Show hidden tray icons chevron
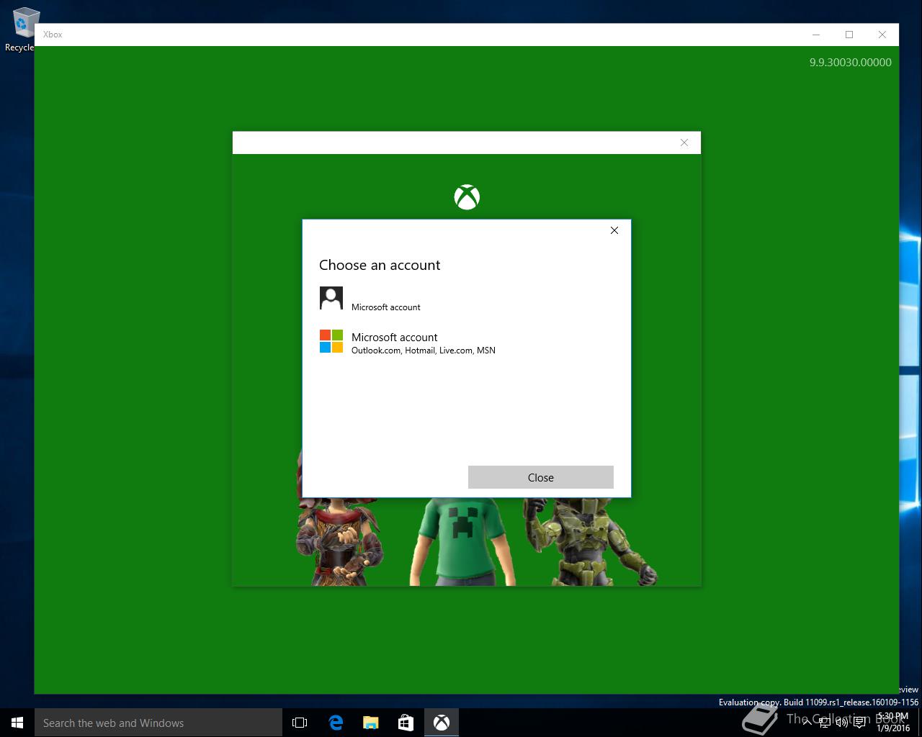922x737 pixels. [x=807, y=723]
